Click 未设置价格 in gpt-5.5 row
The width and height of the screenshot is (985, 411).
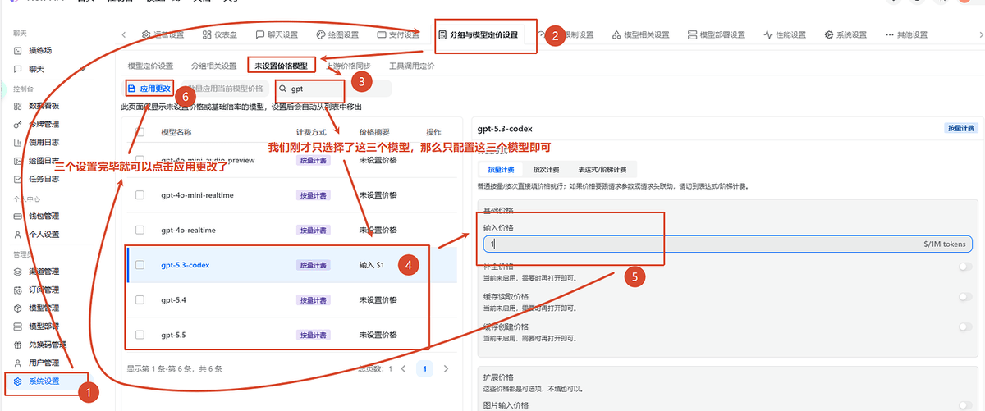click(378, 335)
